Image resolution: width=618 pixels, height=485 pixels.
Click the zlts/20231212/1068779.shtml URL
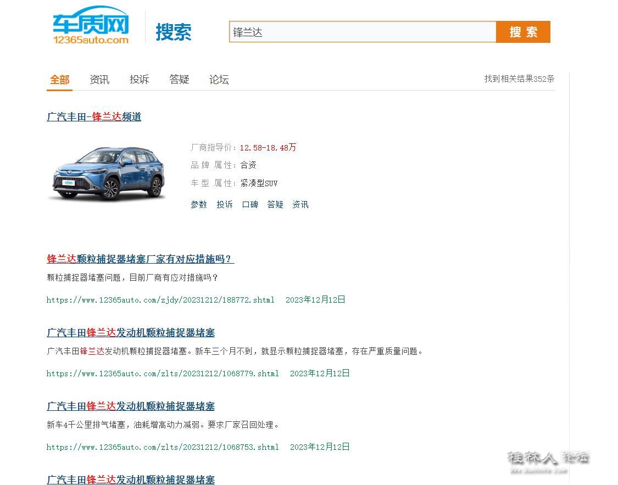point(163,373)
